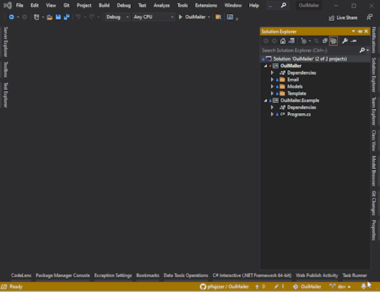Open Properties wrench icon in Solution Explorer

click(345, 41)
